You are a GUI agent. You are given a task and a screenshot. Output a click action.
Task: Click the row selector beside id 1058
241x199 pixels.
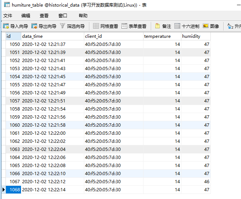coord(4,109)
